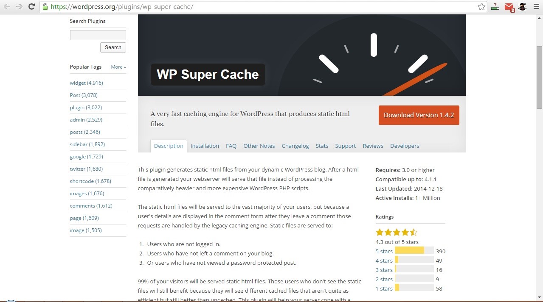The height and width of the screenshot is (302, 543).
Task: Click the Search button
Action: click(113, 47)
